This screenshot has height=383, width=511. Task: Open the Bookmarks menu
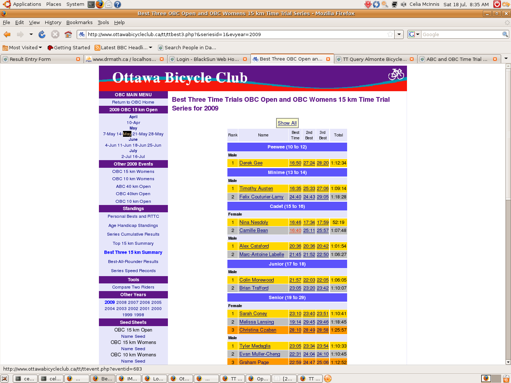[x=79, y=22]
